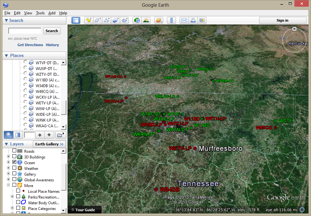311x216 pixels.
Task: Click the WCKV-LP red map marker
Action: pyautogui.click(x=126, y=98)
